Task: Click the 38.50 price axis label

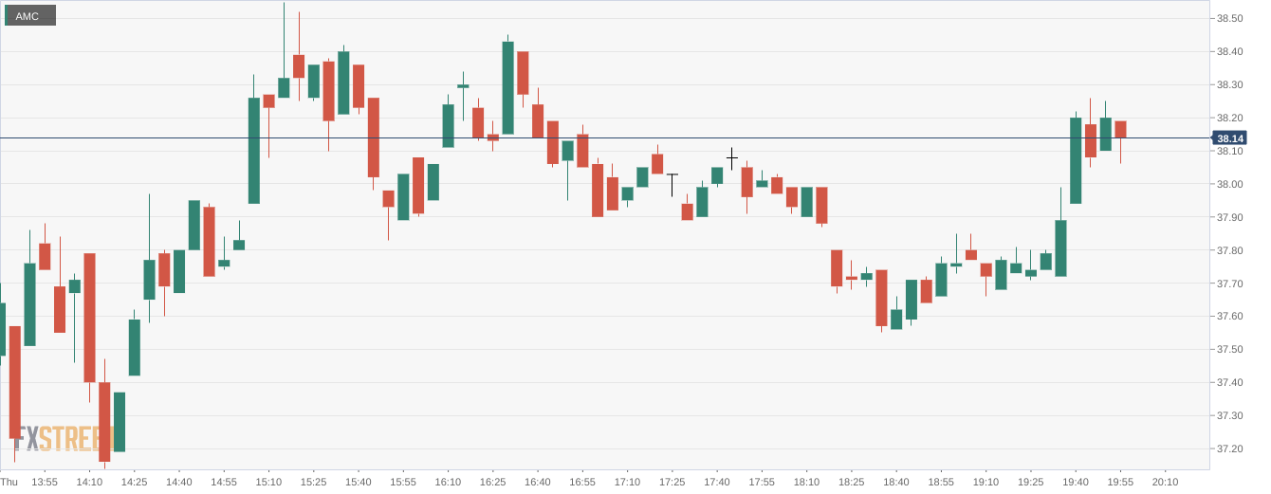Action: (x=1229, y=18)
